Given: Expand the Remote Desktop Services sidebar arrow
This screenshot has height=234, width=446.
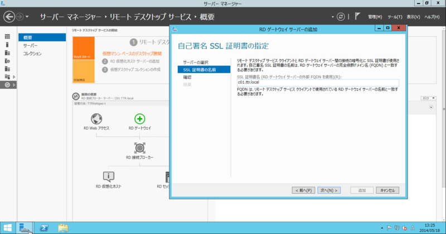Looking at the screenshot, I should click(14, 85).
